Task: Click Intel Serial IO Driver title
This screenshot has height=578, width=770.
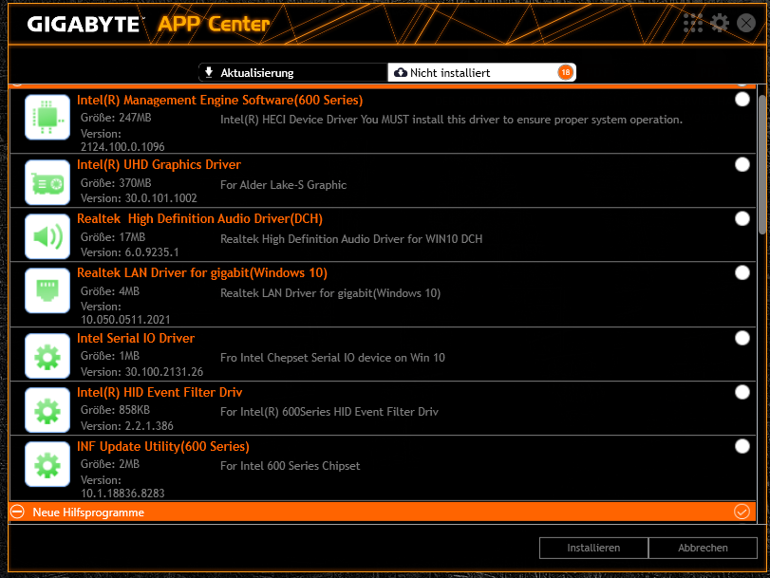Action: coord(136,338)
